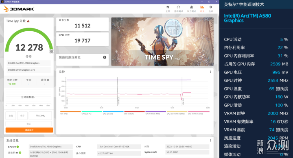This screenshot has width=293, height=158.
Task: Click your score value 12 278 in green
Action: point(12,84)
